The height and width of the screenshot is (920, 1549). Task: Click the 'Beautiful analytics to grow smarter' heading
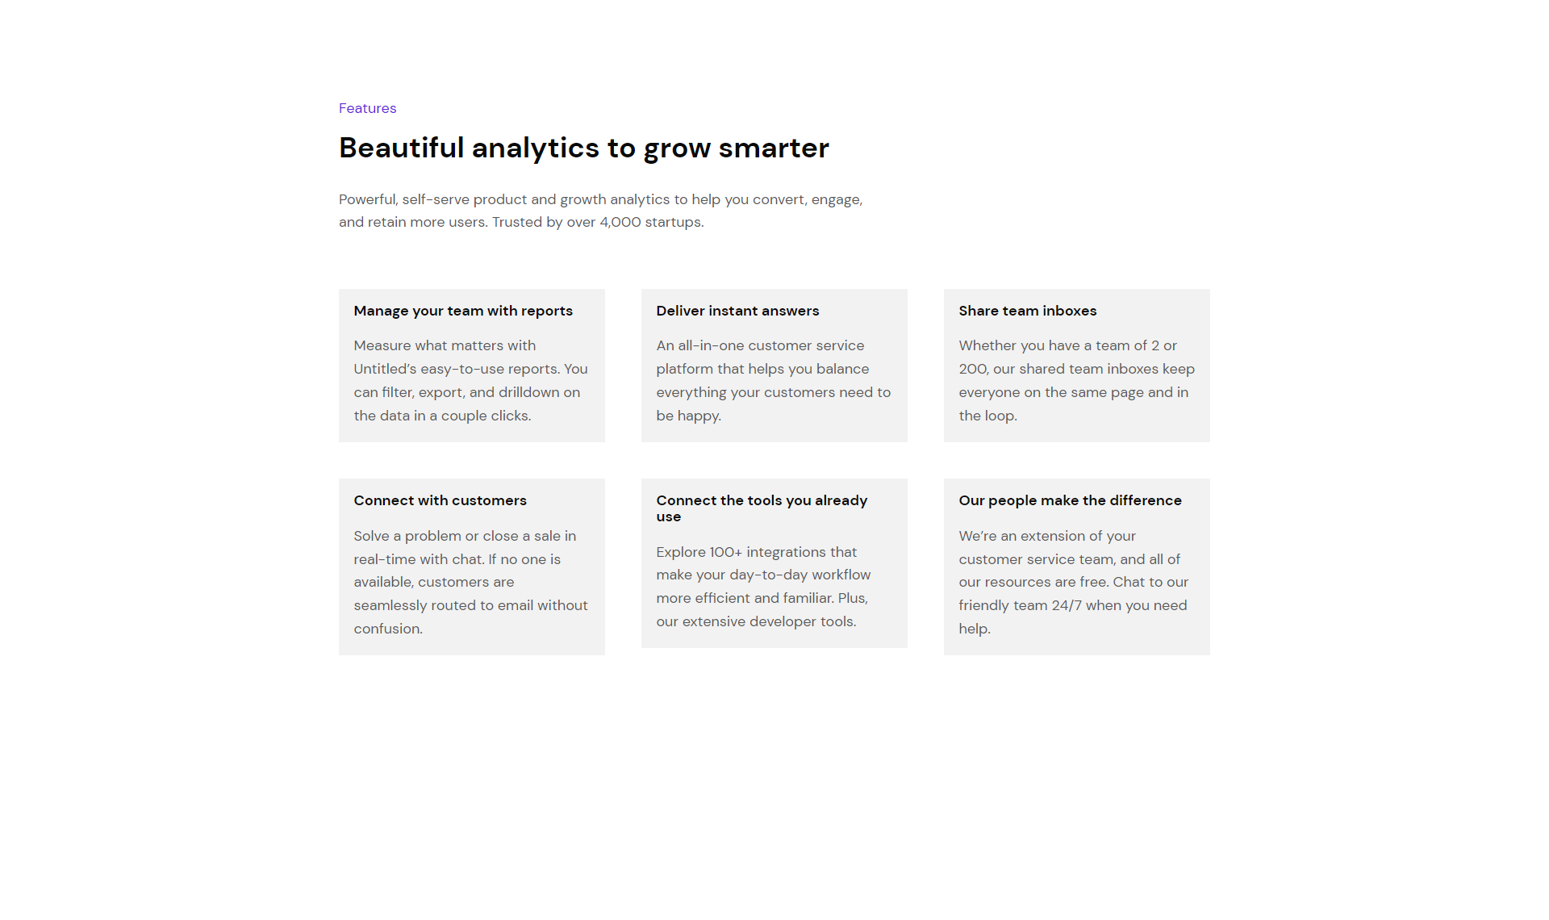(x=583, y=148)
